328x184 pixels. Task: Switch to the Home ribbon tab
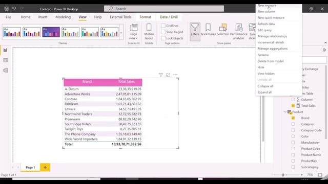(x=26, y=17)
